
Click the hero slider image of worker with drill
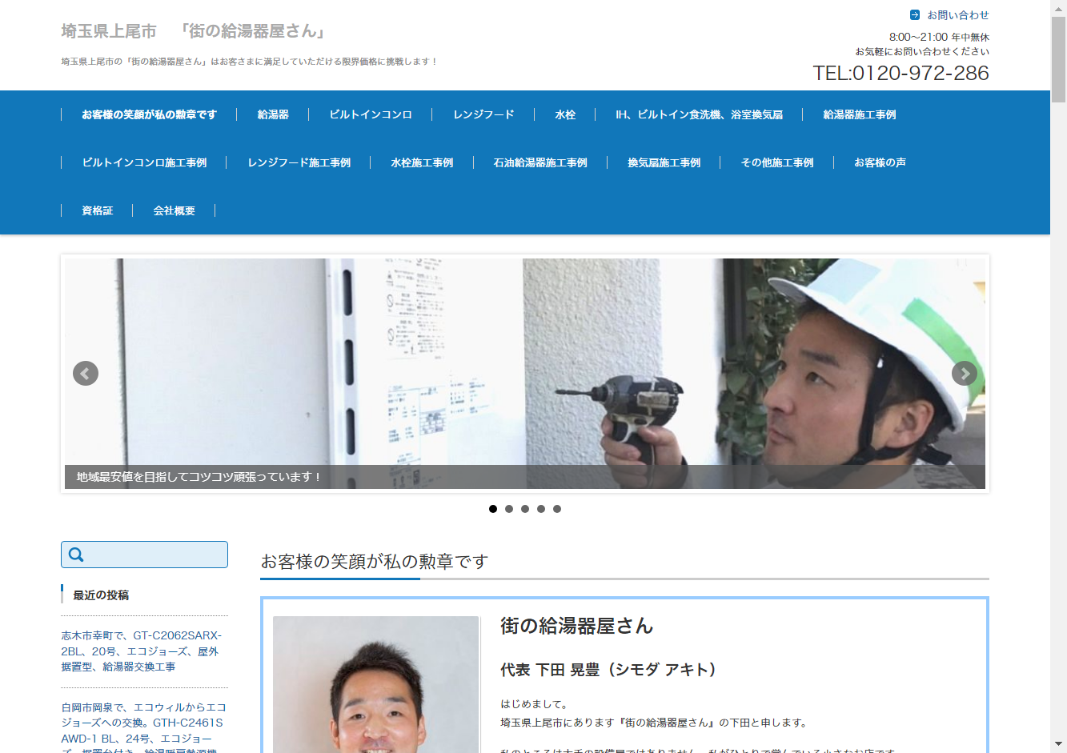click(525, 374)
